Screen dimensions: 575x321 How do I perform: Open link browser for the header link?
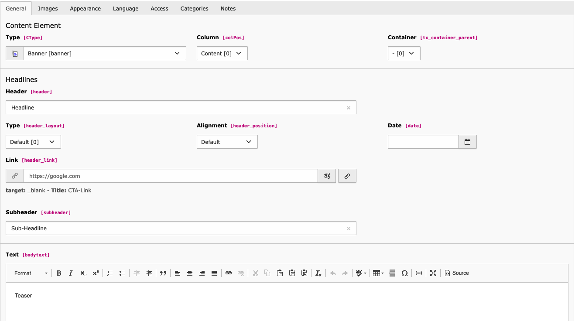pos(347,176)
